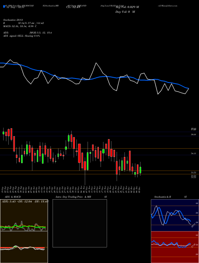Click the red RSI indicator panel
The width and height of the screenshot is (199, 263).
(x=175, y=247)
